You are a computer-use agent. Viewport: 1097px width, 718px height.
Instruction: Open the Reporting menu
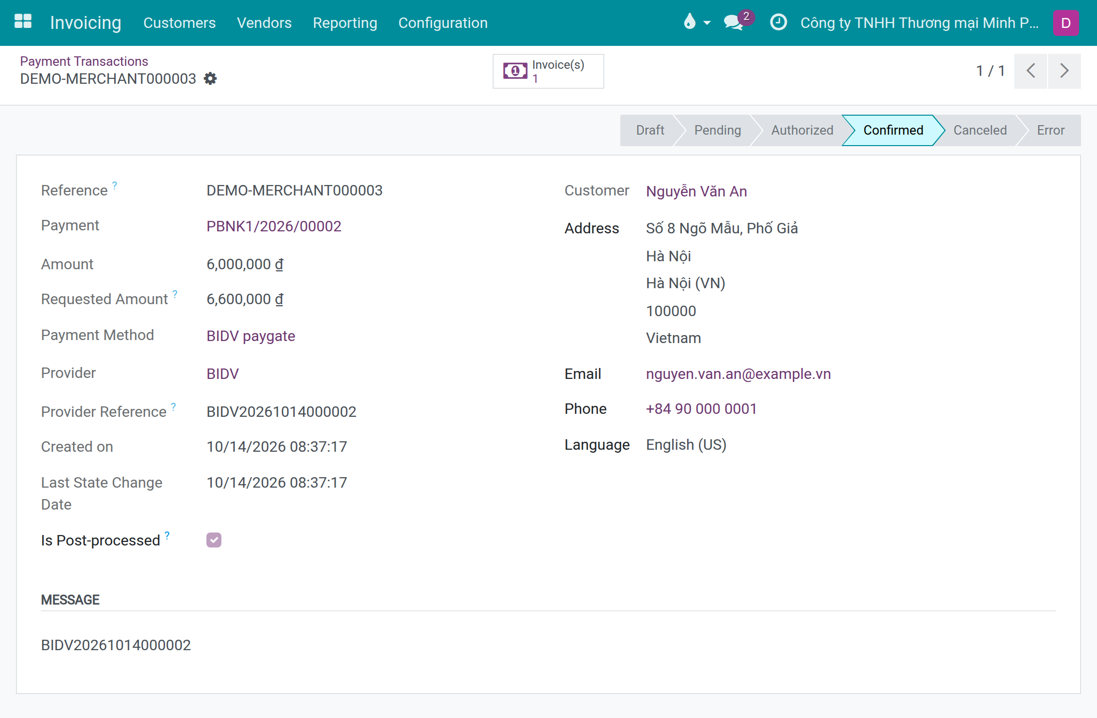pos(345,22)
